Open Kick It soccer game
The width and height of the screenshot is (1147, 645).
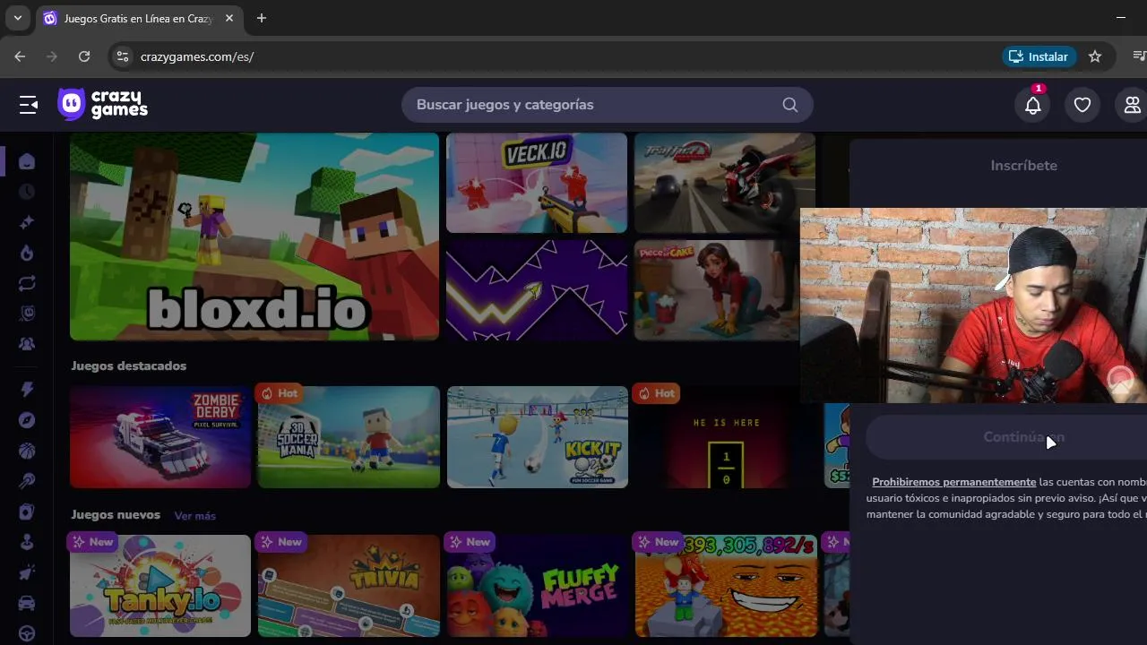coord(537,437)
